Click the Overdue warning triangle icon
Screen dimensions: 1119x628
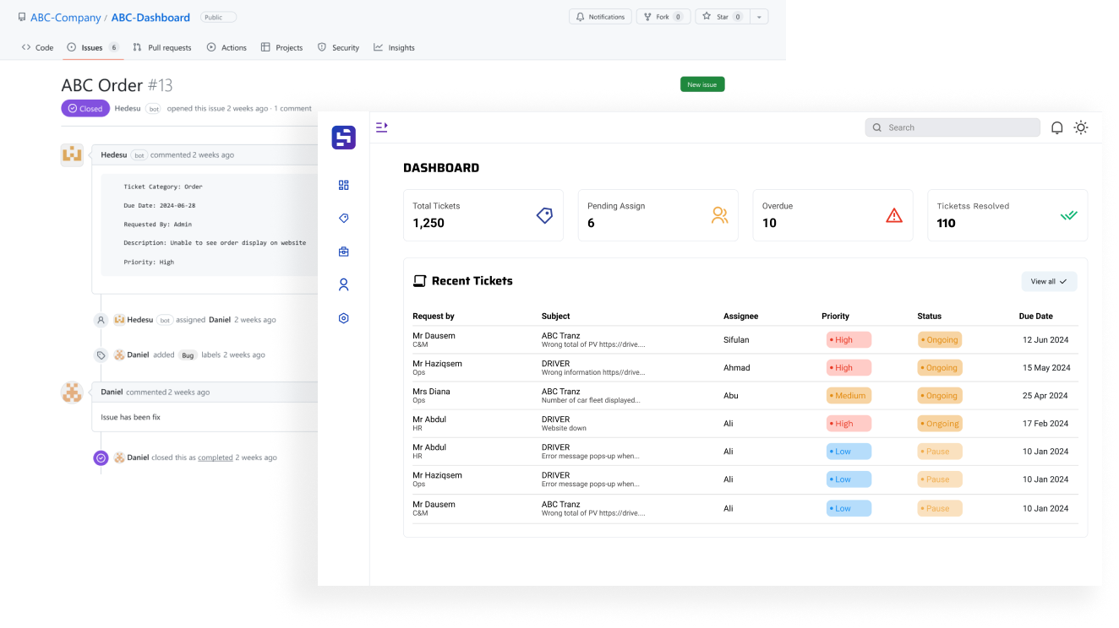click(x=894, y=215)
